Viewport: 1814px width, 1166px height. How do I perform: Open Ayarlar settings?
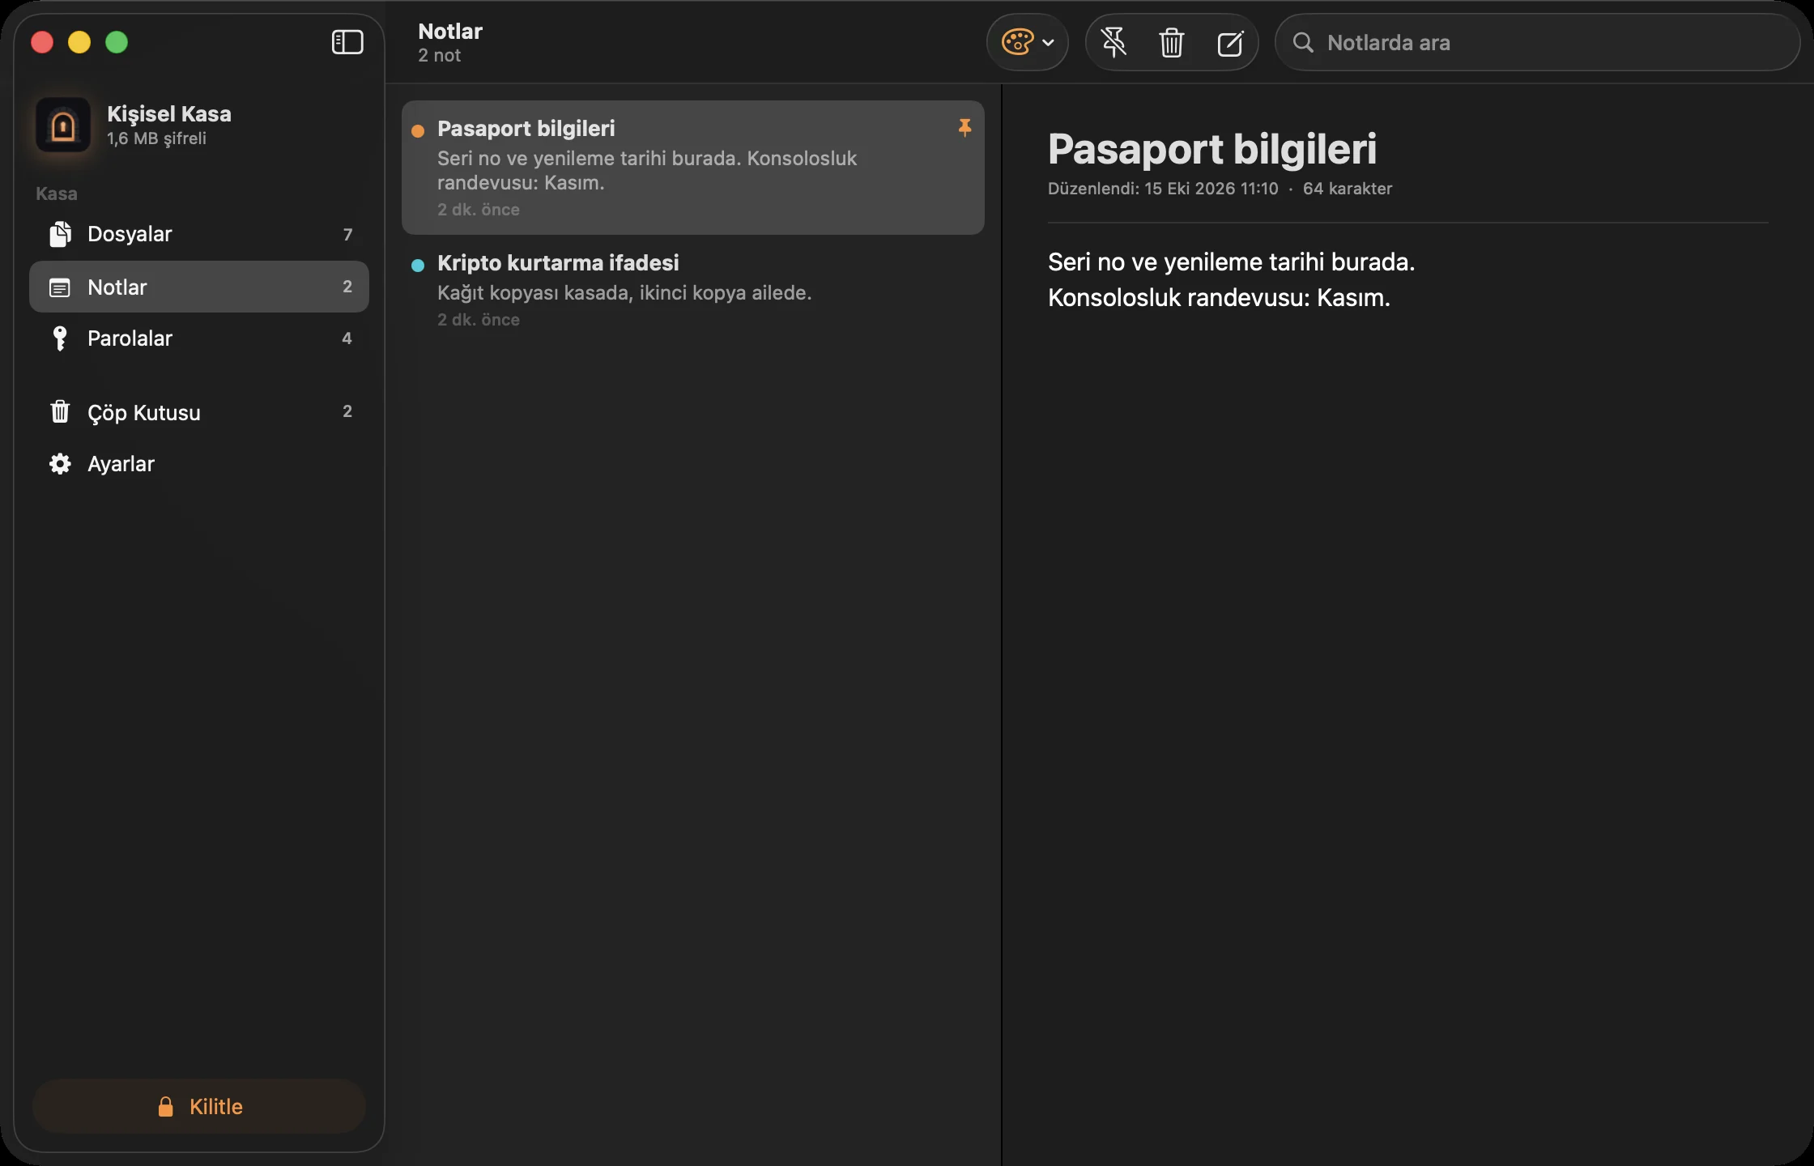pos(199,464)
